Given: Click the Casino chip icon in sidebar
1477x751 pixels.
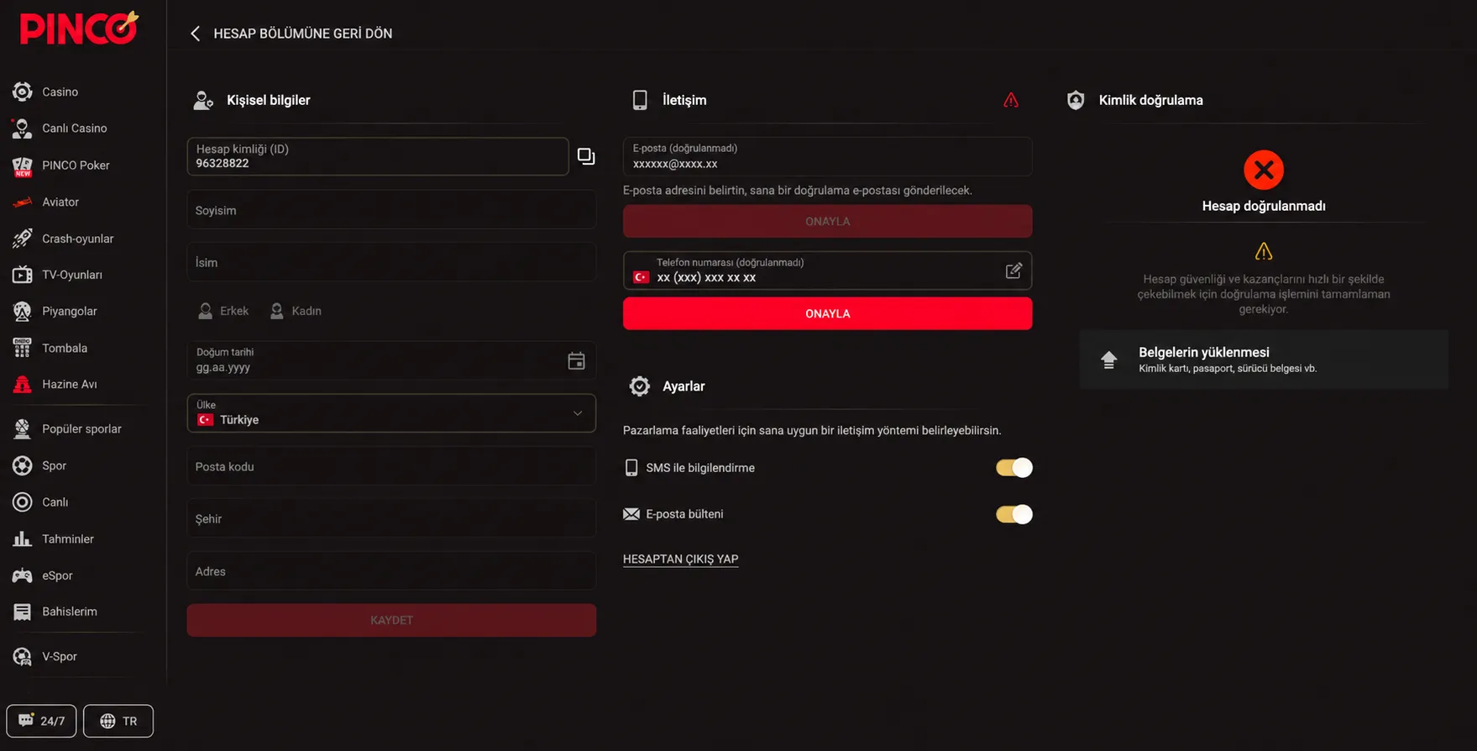Looking at the screenshot, I should tap(23, 92).
